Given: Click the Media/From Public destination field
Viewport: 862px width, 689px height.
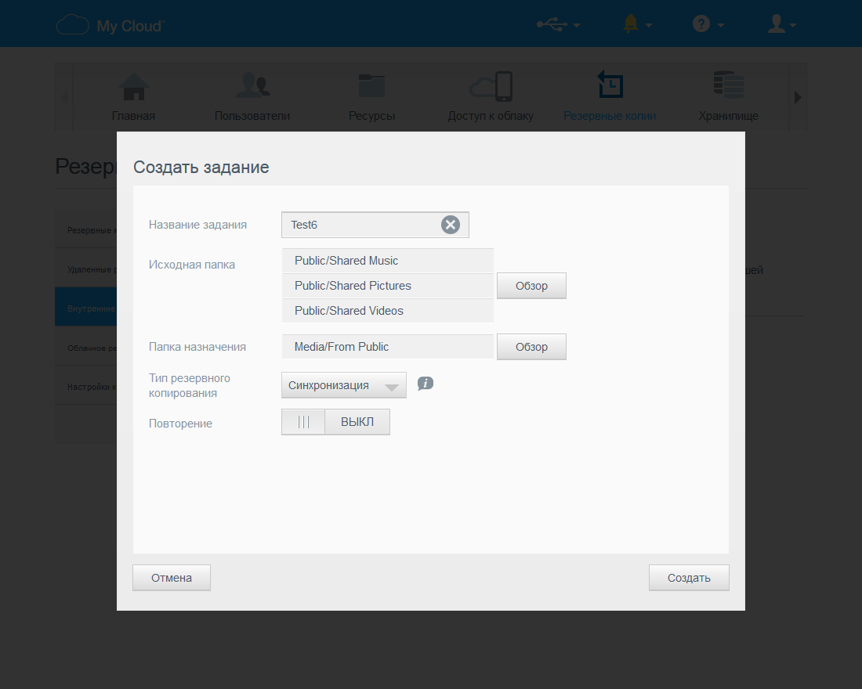Looking at the screenshot, I should click(x=388, y=347).
